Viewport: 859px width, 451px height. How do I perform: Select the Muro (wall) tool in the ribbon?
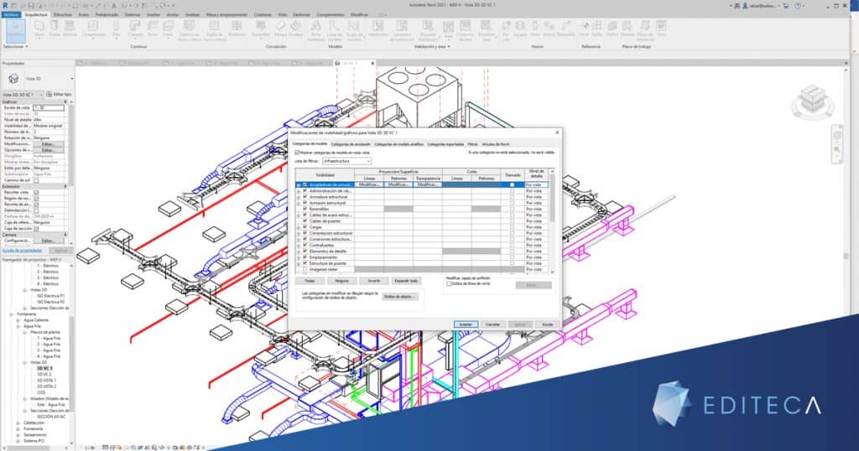(39, 29)
